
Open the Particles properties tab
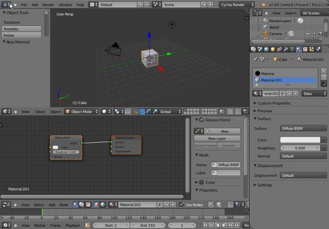point(311,49)
